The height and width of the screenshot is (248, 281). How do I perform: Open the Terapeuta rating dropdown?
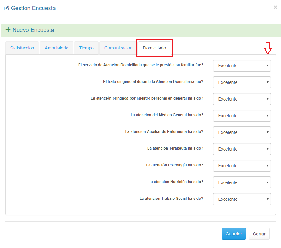pos(242,149)
